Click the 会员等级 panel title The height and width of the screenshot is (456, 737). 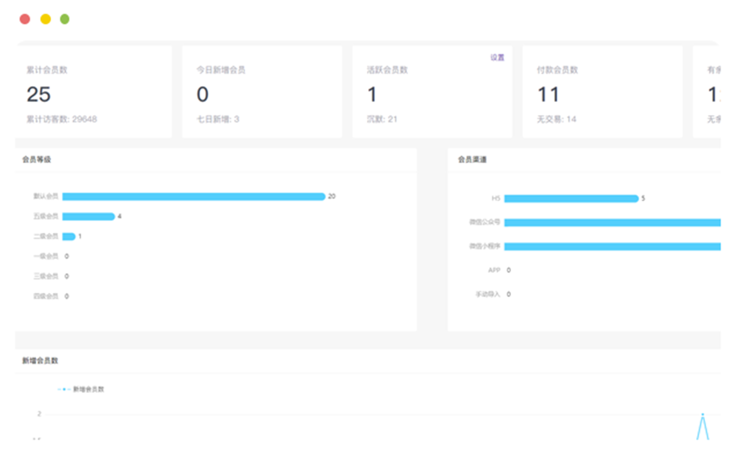37,159
